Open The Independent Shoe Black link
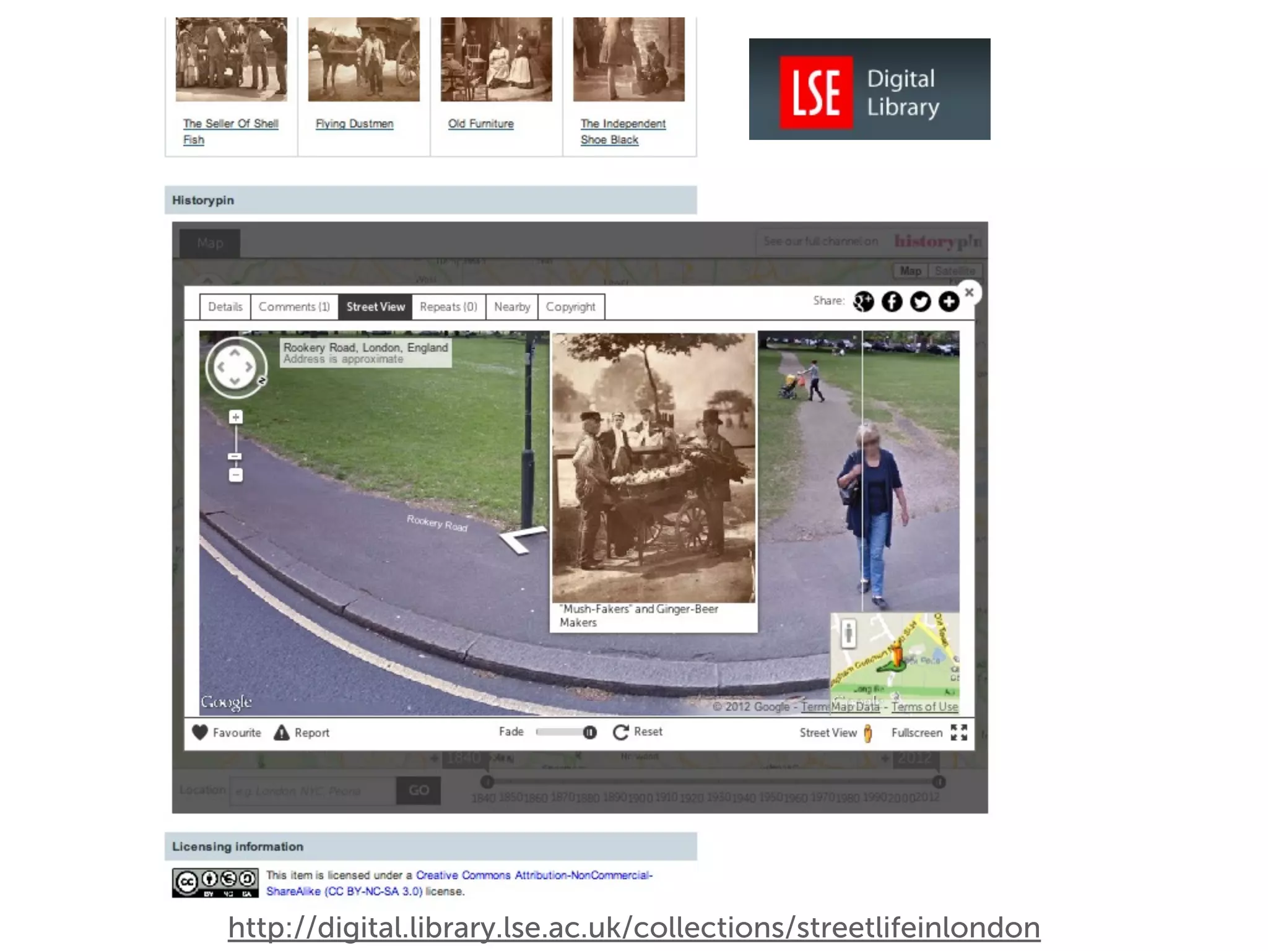Screen dimensions: 1268x951 [623, 131]
